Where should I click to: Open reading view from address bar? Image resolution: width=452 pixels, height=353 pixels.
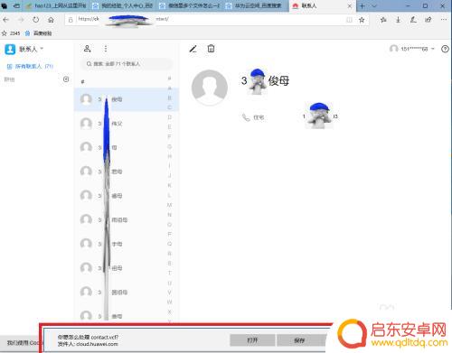point(349,20)
